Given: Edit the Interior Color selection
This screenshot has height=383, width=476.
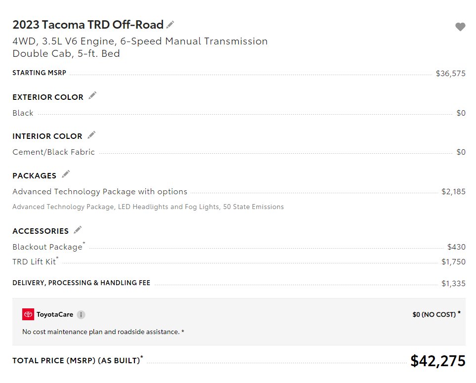Looking at the screenshot, I should tap(91, 135).
